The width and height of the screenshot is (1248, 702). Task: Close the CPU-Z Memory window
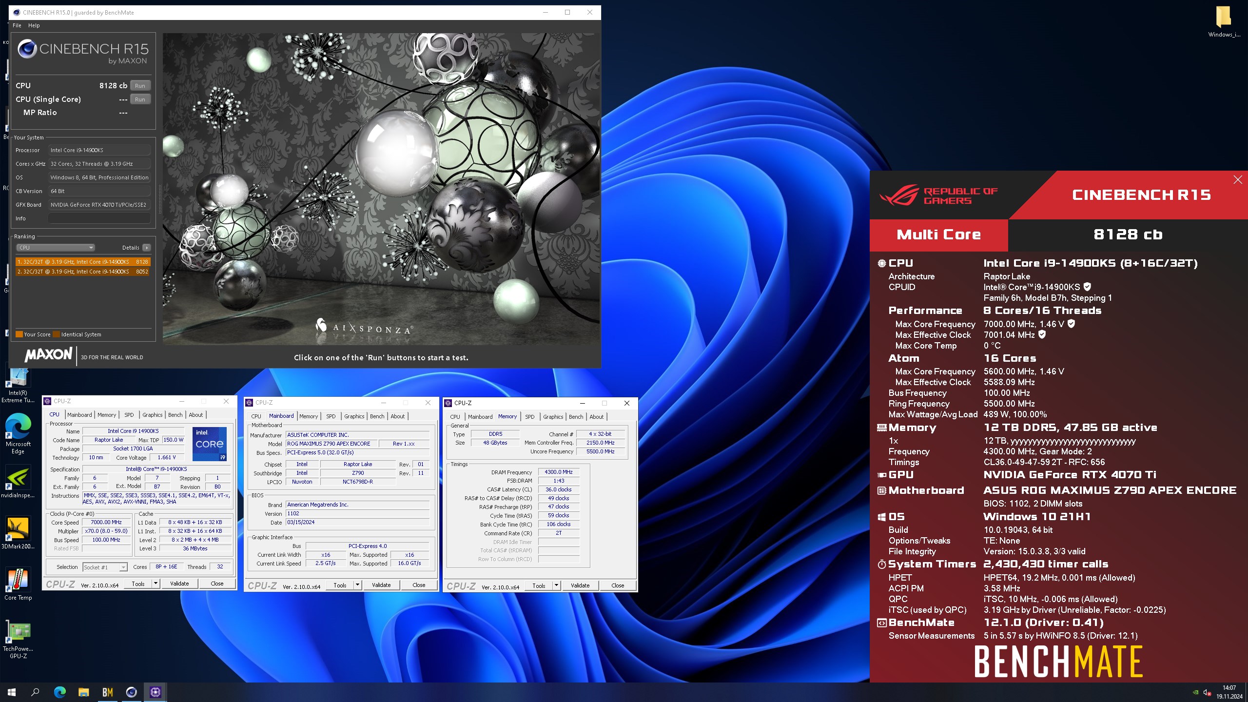coord(627,403)
